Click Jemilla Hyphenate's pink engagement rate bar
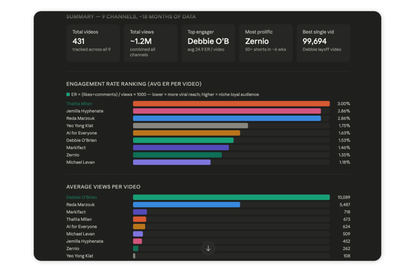 tap(227, 111)
